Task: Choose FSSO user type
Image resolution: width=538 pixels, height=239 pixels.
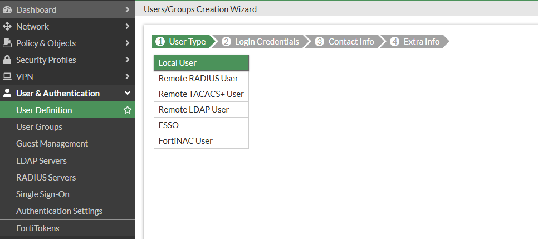Action: click(x=201, y=125)
